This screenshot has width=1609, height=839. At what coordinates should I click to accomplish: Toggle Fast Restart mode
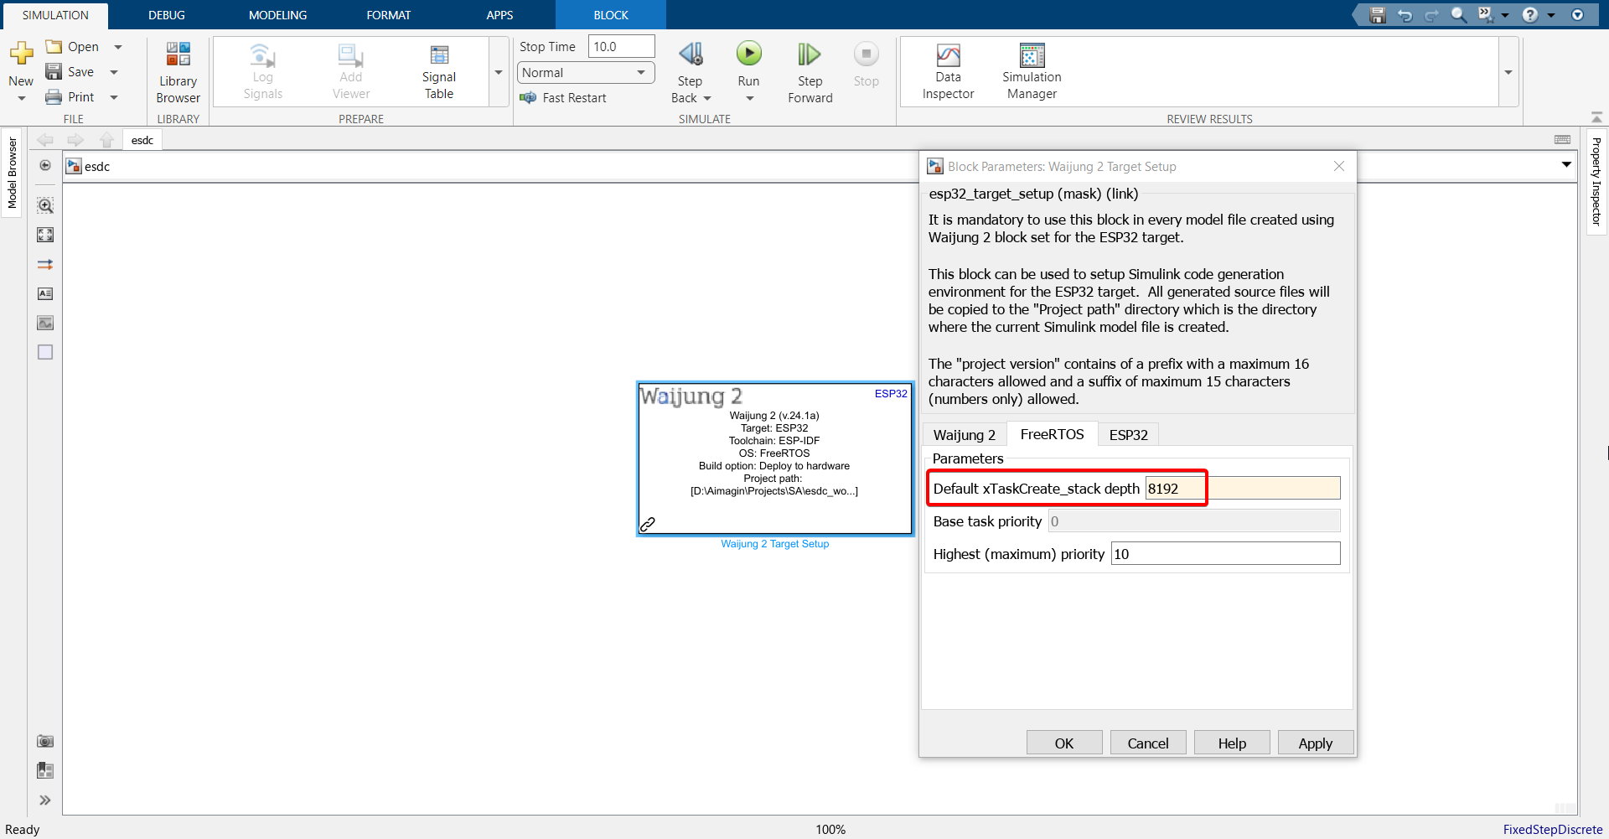563,98
